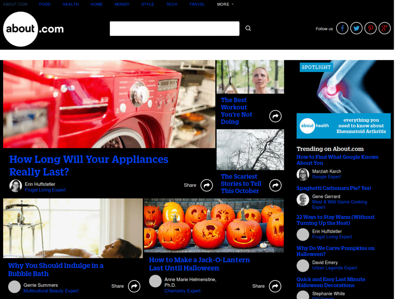Share the Appliances article via arrow icon

tap(207, 185)
